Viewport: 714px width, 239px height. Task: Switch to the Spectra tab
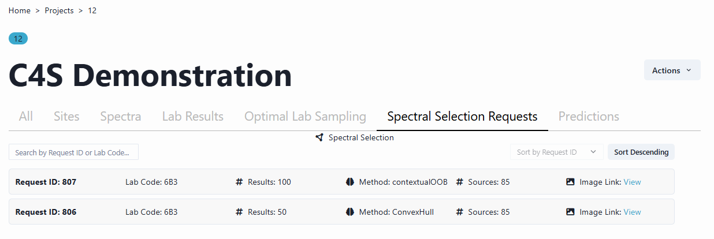click(121, 117)
